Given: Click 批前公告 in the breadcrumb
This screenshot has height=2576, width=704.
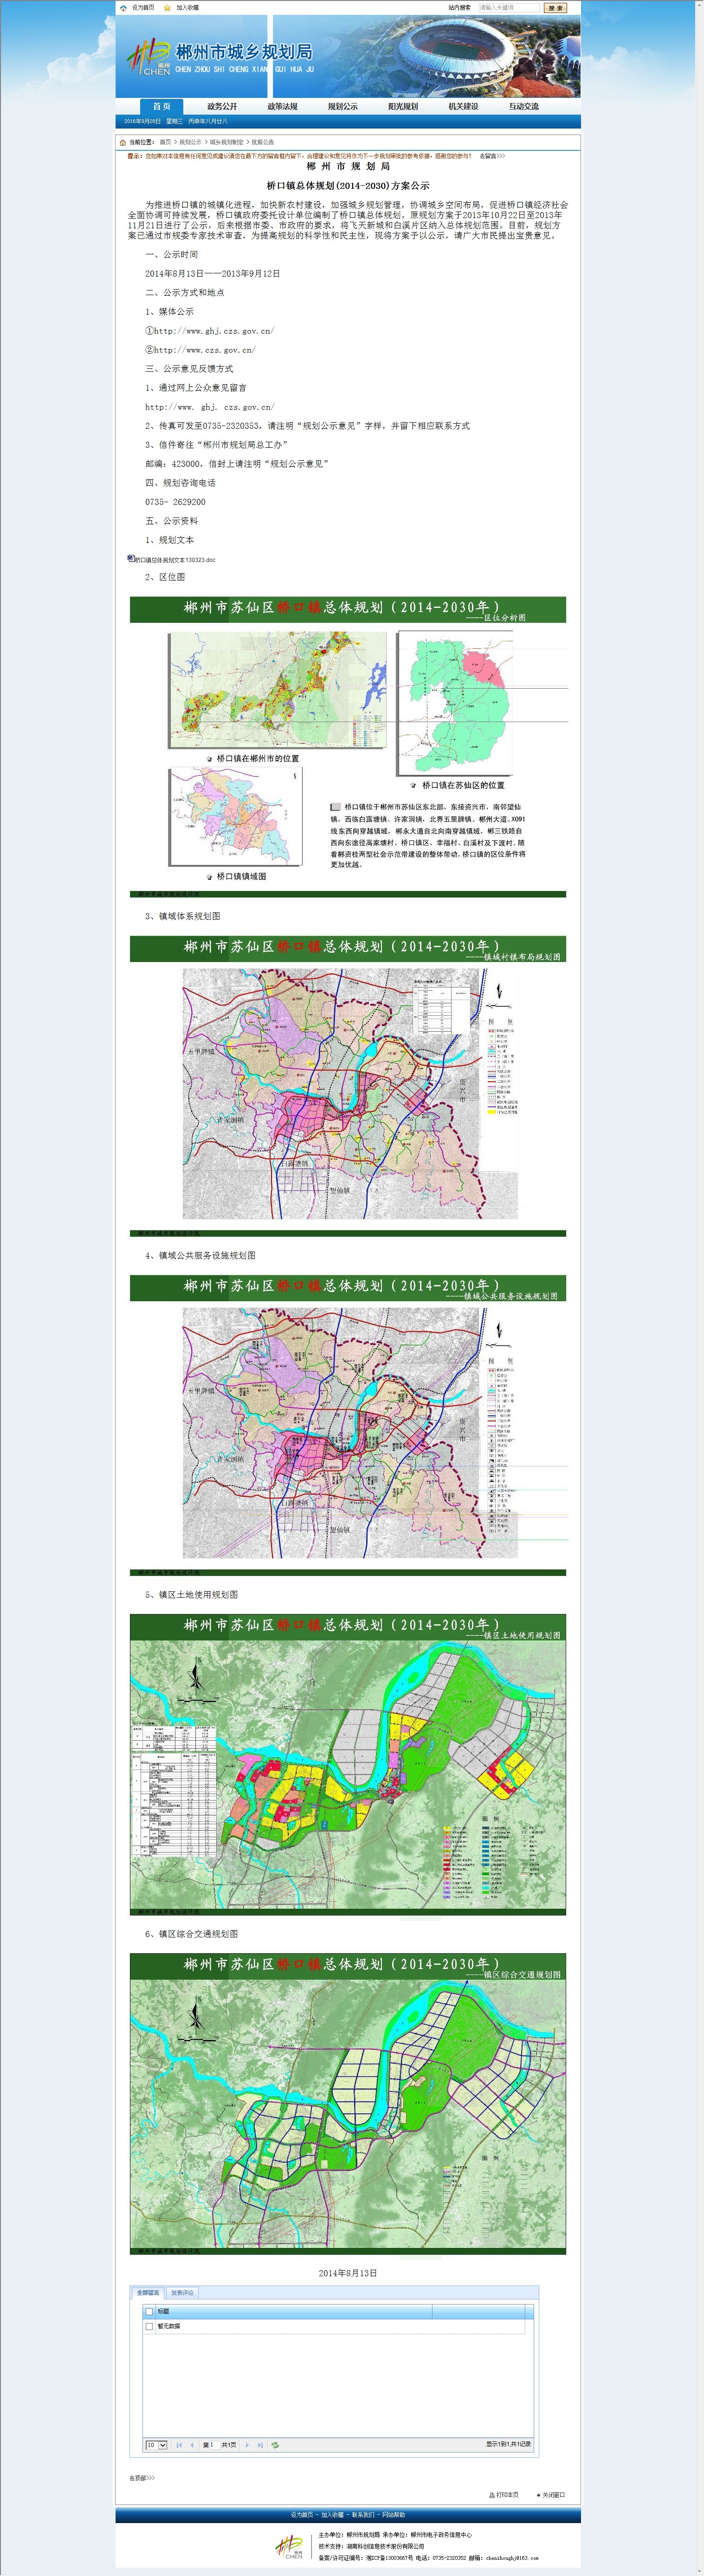Looking at the screenshot, I should click(x=262, y=142).
